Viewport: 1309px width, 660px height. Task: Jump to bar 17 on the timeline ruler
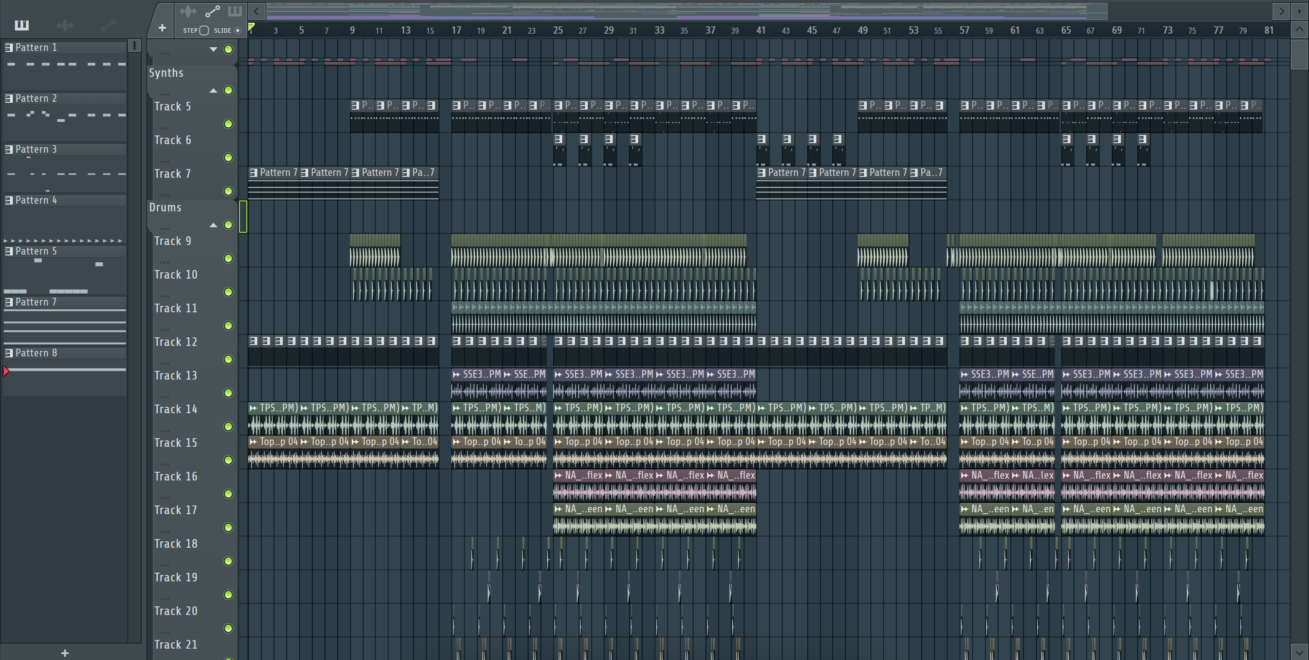tap(456, 30)
